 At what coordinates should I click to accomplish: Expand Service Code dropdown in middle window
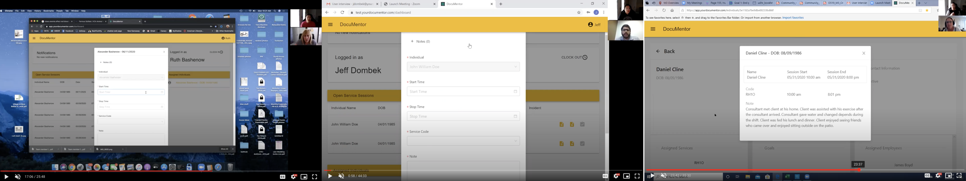(463, 141)
